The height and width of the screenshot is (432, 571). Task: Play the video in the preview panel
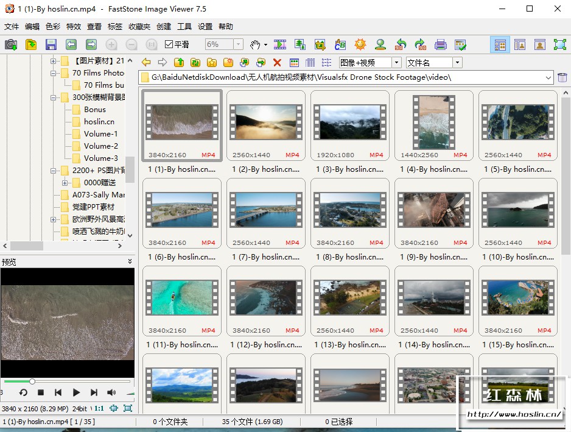point(76,392)
